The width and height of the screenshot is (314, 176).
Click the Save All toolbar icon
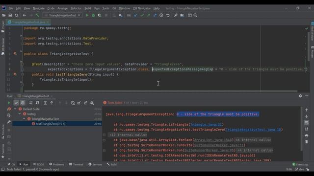point(10,15)
